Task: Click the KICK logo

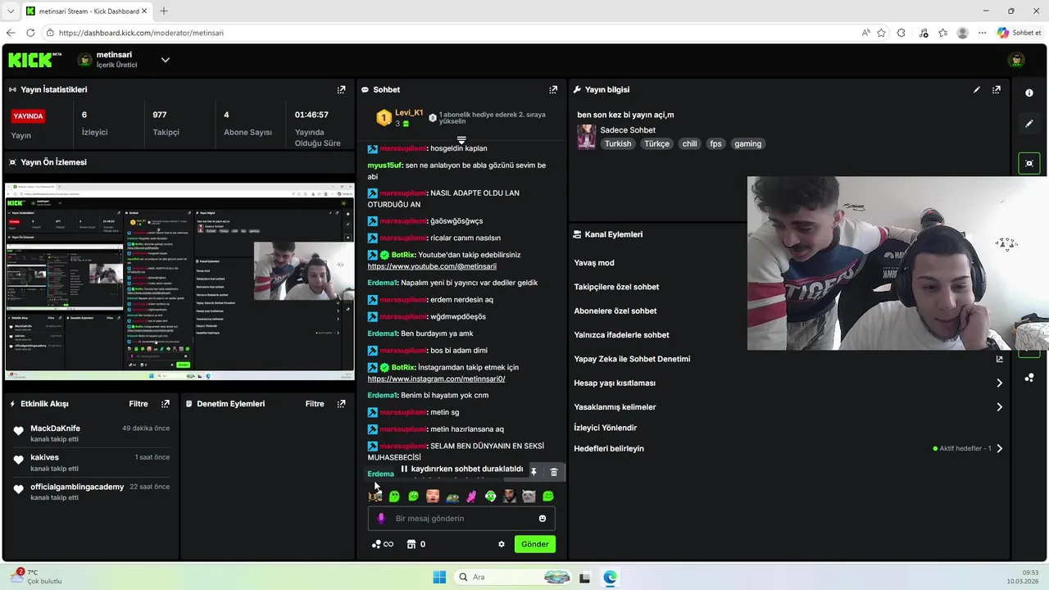Action: 34,60
